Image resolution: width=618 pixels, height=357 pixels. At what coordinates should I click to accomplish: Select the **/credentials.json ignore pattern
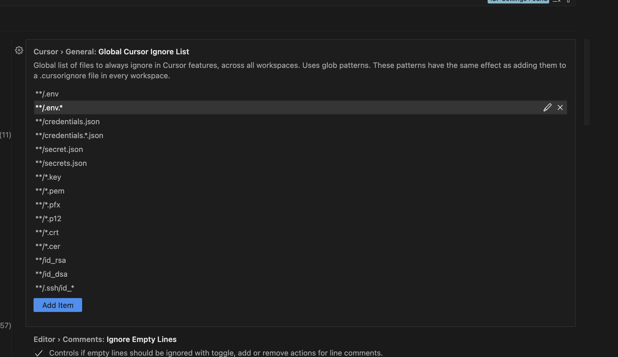click(67, 122)
